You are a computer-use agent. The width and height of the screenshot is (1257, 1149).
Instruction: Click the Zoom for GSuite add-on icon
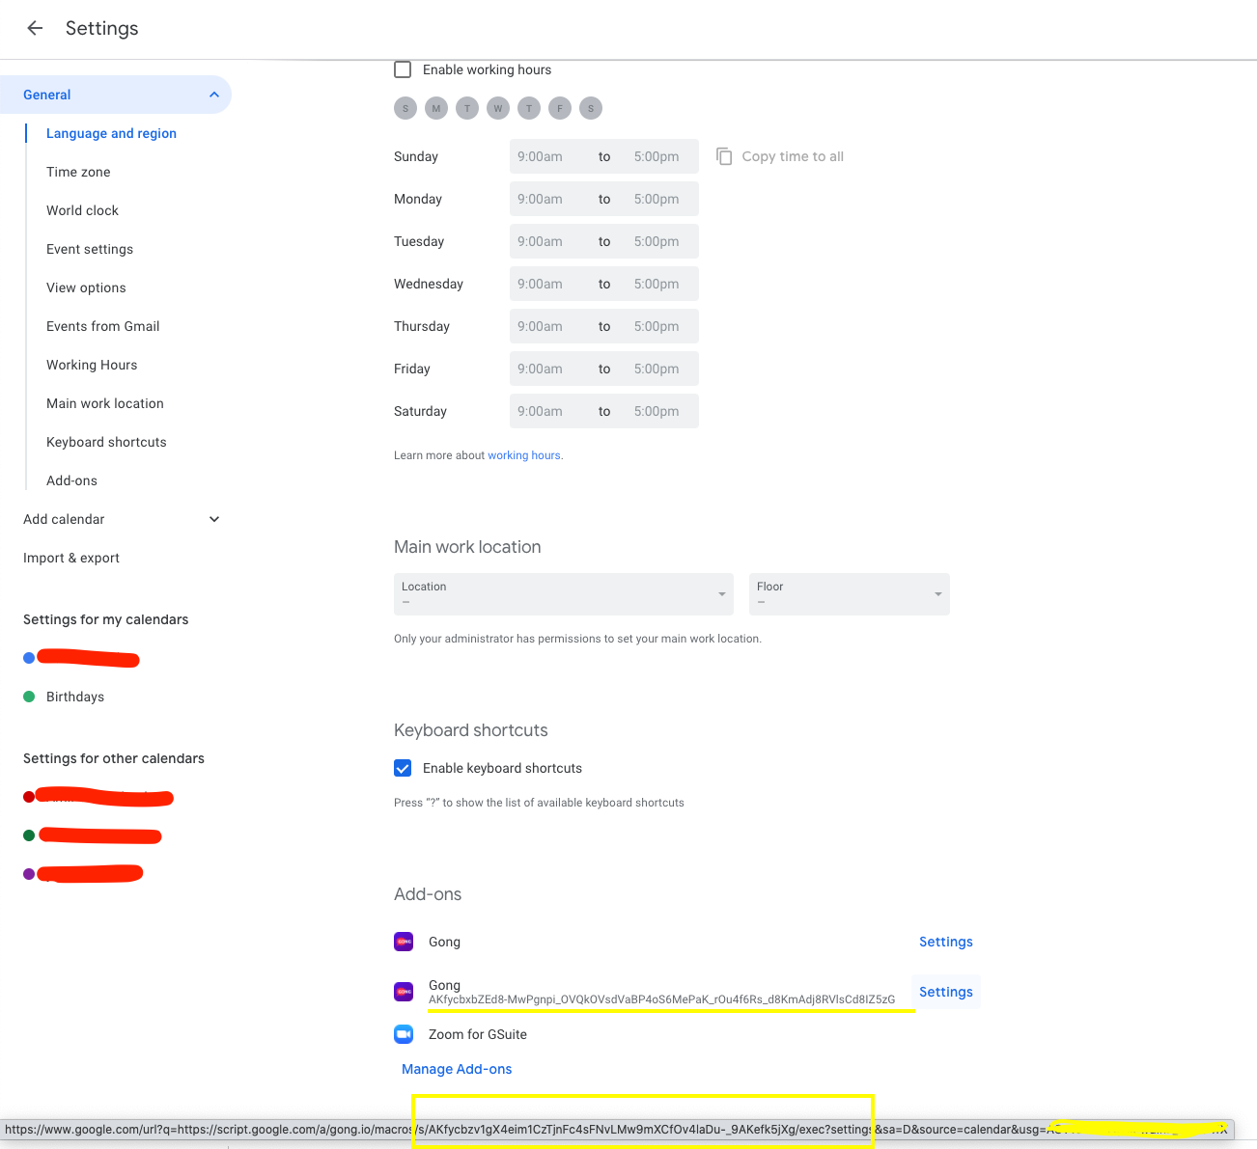(404, 1034)
